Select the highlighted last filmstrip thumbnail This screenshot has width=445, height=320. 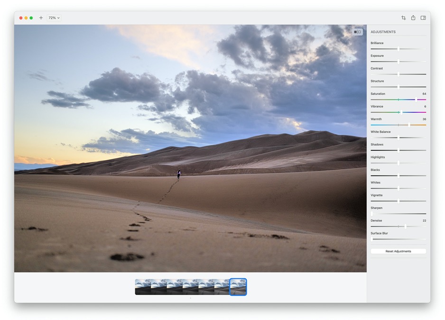(238, 287)
